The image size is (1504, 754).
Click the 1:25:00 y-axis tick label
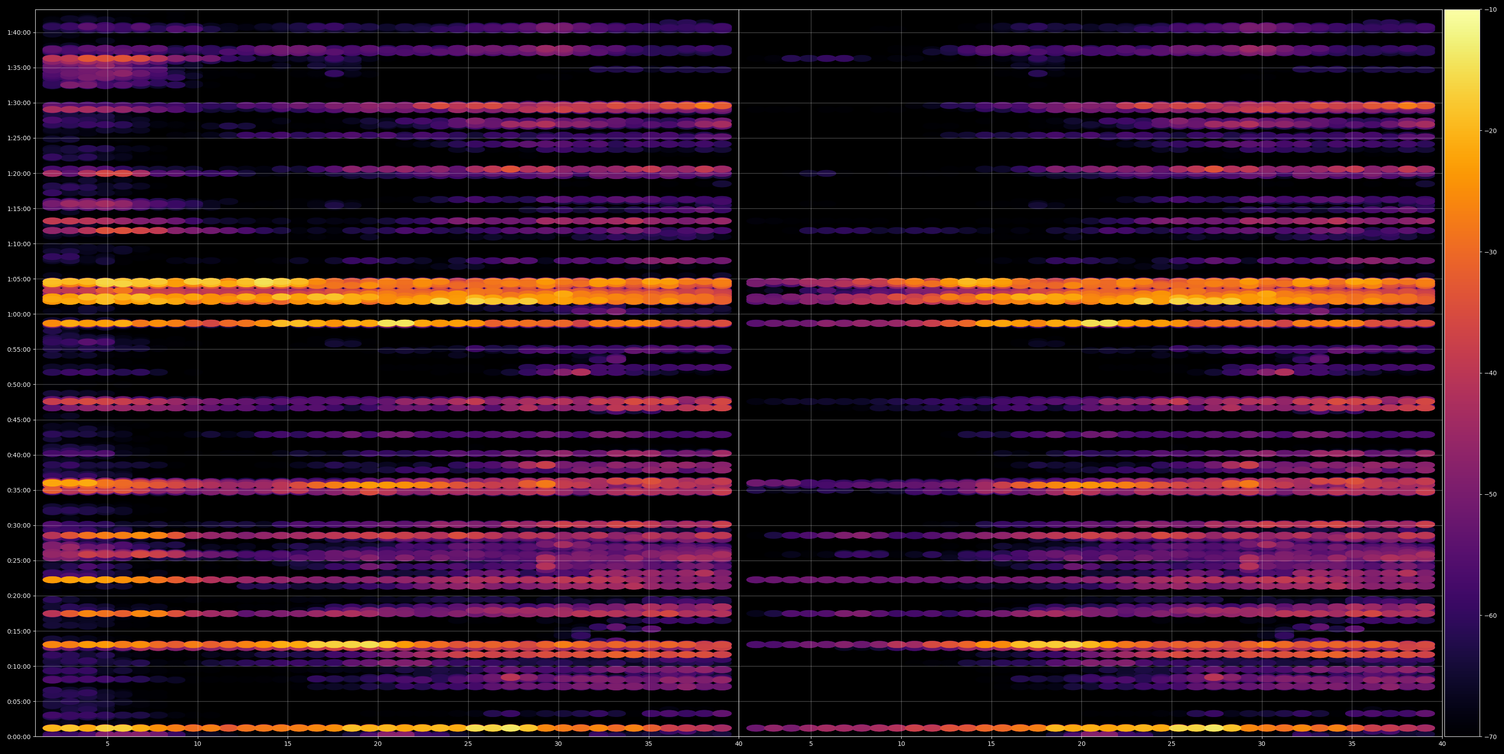[x=19, y=138]
